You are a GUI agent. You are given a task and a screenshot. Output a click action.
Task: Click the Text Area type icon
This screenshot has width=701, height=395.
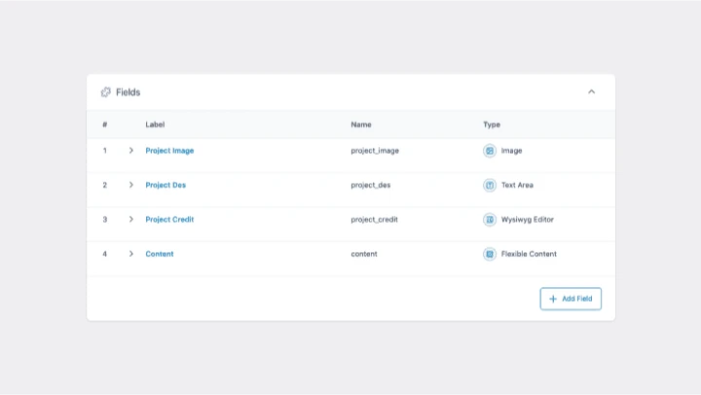coord(490,185)
